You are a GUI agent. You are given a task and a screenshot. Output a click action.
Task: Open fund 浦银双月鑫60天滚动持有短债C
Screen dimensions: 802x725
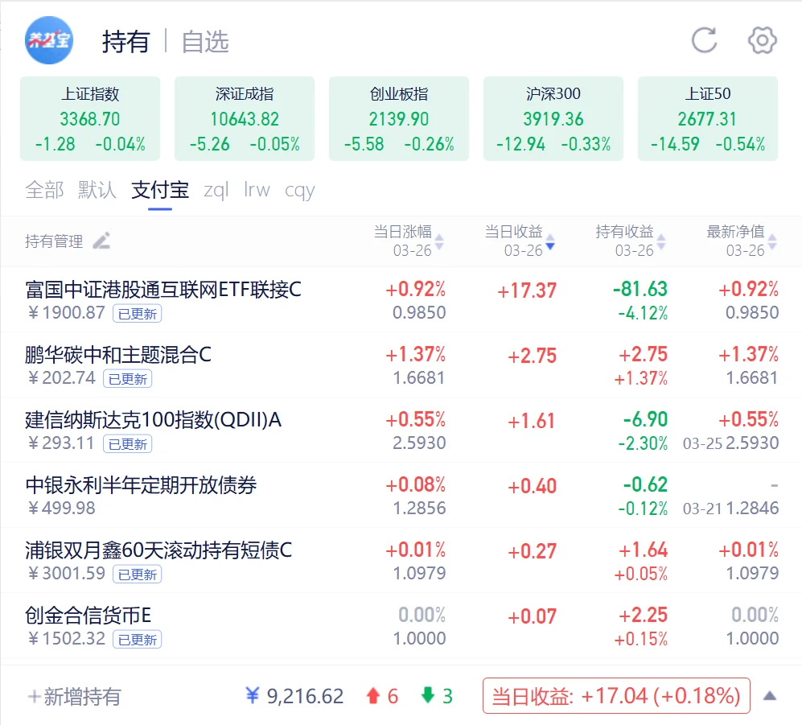coord(158,550)
